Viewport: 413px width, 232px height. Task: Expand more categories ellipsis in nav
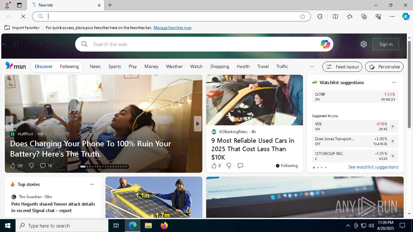pos(312,67)
